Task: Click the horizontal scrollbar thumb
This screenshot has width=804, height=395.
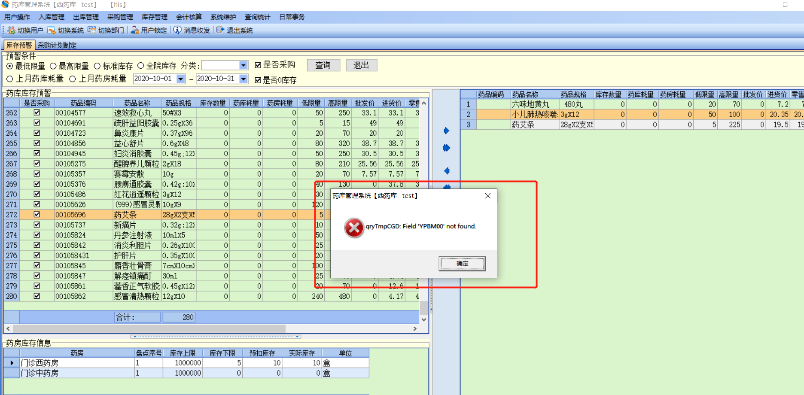Action: pyautogui.click(x=149, y=328)
